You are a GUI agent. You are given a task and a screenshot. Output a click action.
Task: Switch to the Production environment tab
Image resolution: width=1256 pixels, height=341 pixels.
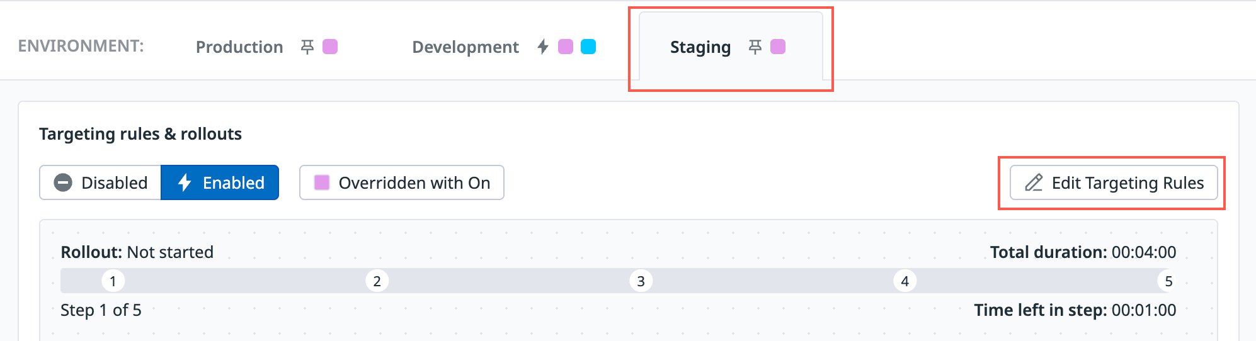[x=239, y=47]
